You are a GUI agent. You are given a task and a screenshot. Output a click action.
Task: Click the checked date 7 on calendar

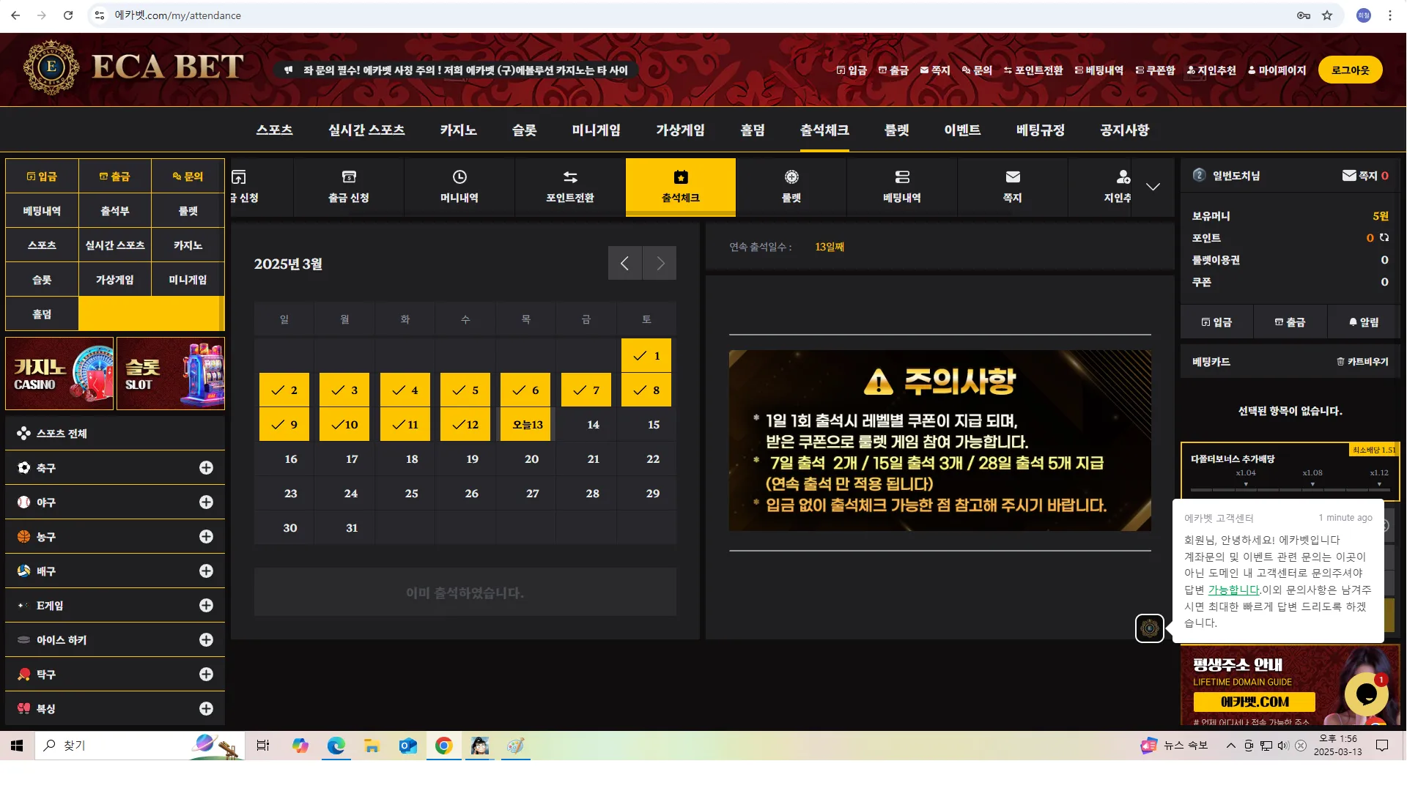586,390
